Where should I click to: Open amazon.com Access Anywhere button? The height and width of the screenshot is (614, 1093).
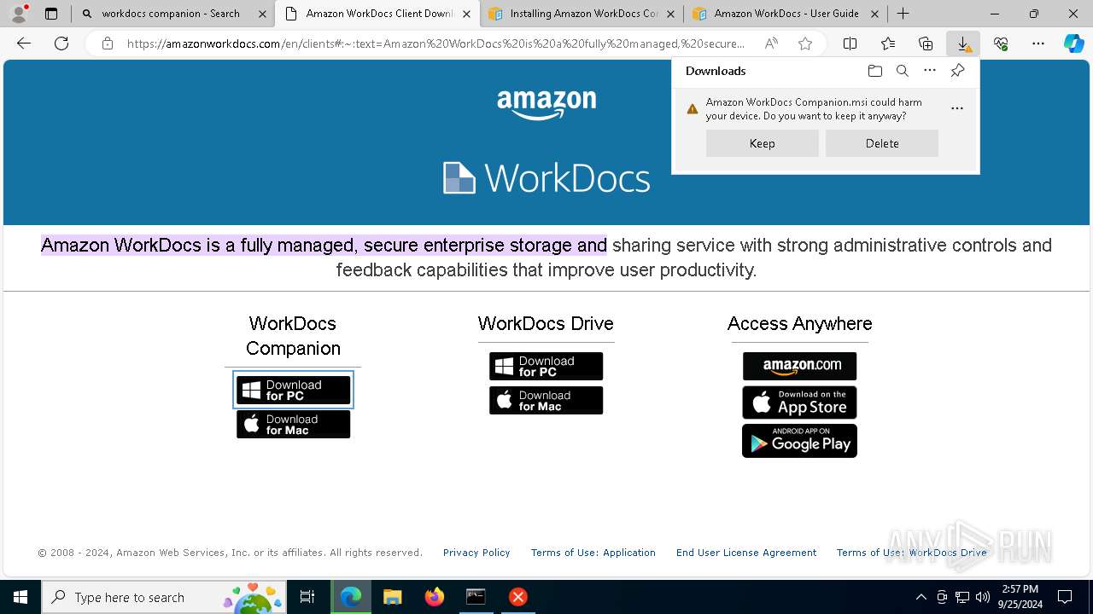tap(799, 367)
